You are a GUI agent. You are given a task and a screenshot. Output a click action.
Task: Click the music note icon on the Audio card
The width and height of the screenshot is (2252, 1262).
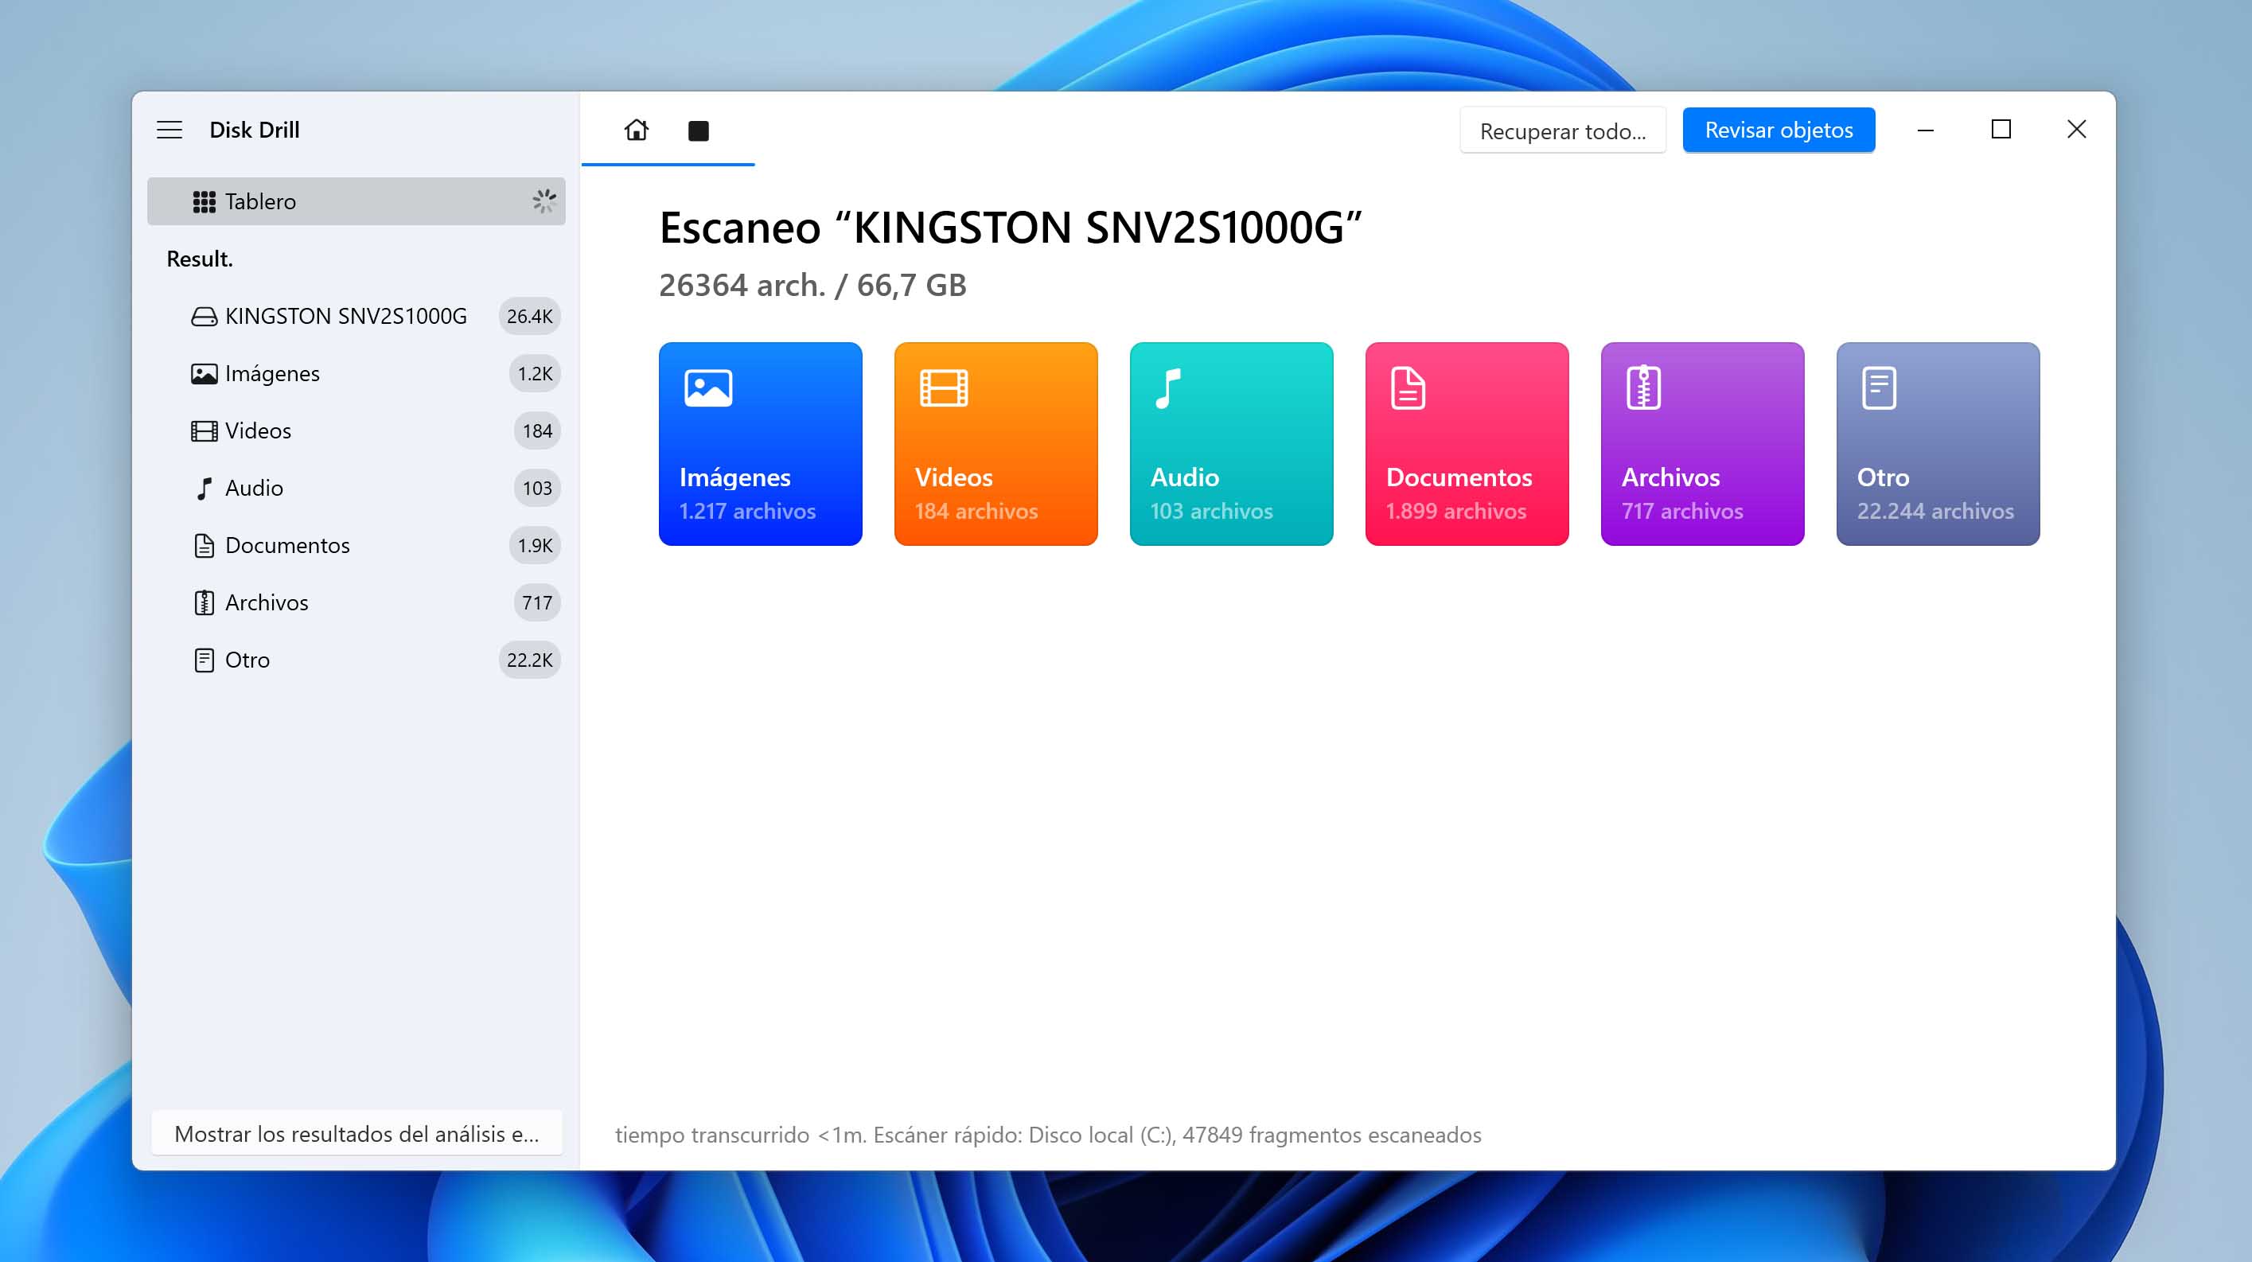pos(1168,388)
